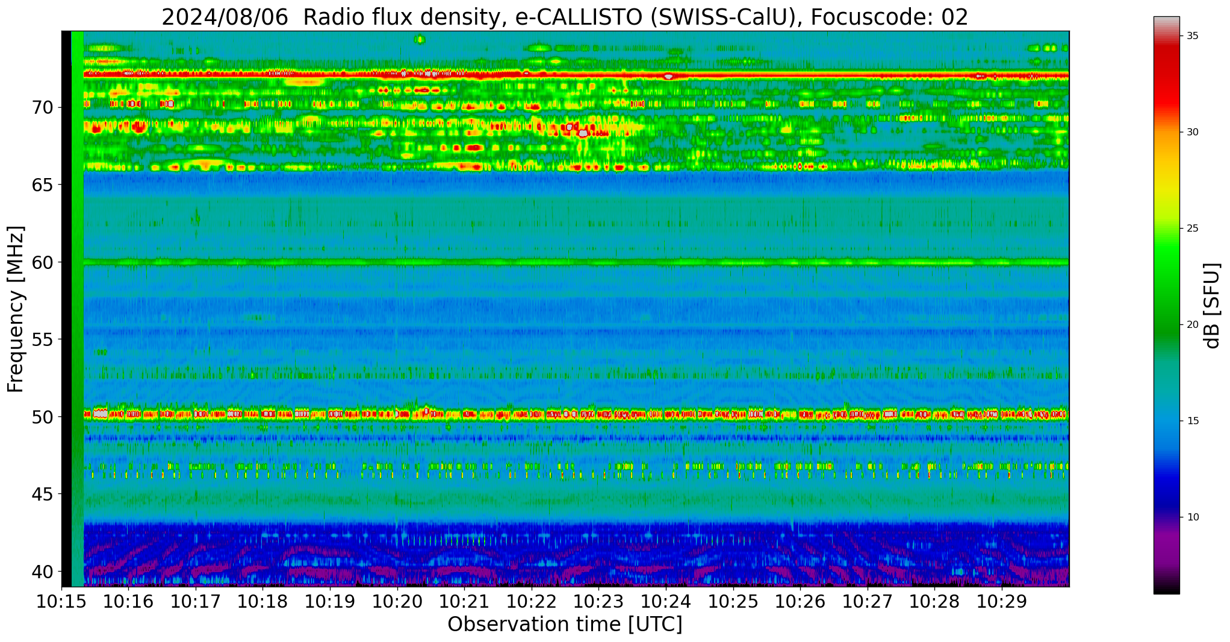Click the 60 MHz frequency tick label
Viewport: 1230px width, 642px height.
(42, 262)
